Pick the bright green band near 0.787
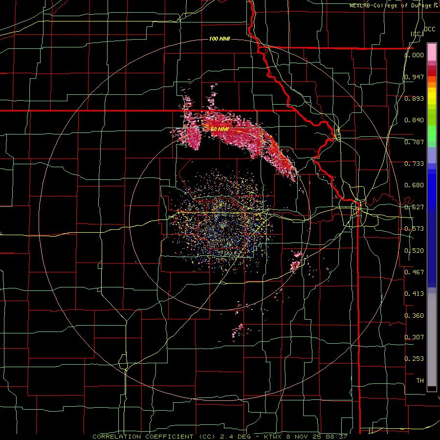Image resolution: width=440 pixels, height=440 pixels. [432, 133]
